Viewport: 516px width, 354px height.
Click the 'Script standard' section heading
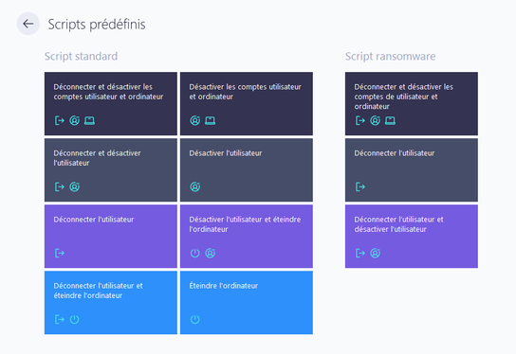81,56
